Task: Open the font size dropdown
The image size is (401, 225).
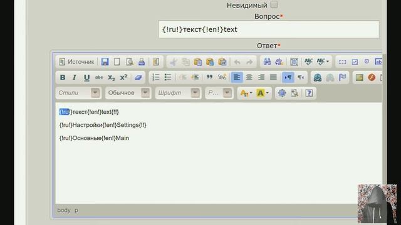Action: click(x=219, y=93)
